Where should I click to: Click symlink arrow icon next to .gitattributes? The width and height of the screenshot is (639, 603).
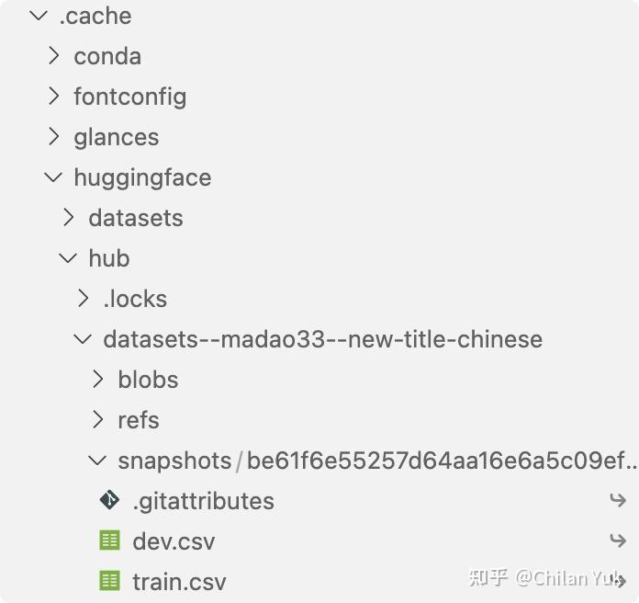click(617, 500)
